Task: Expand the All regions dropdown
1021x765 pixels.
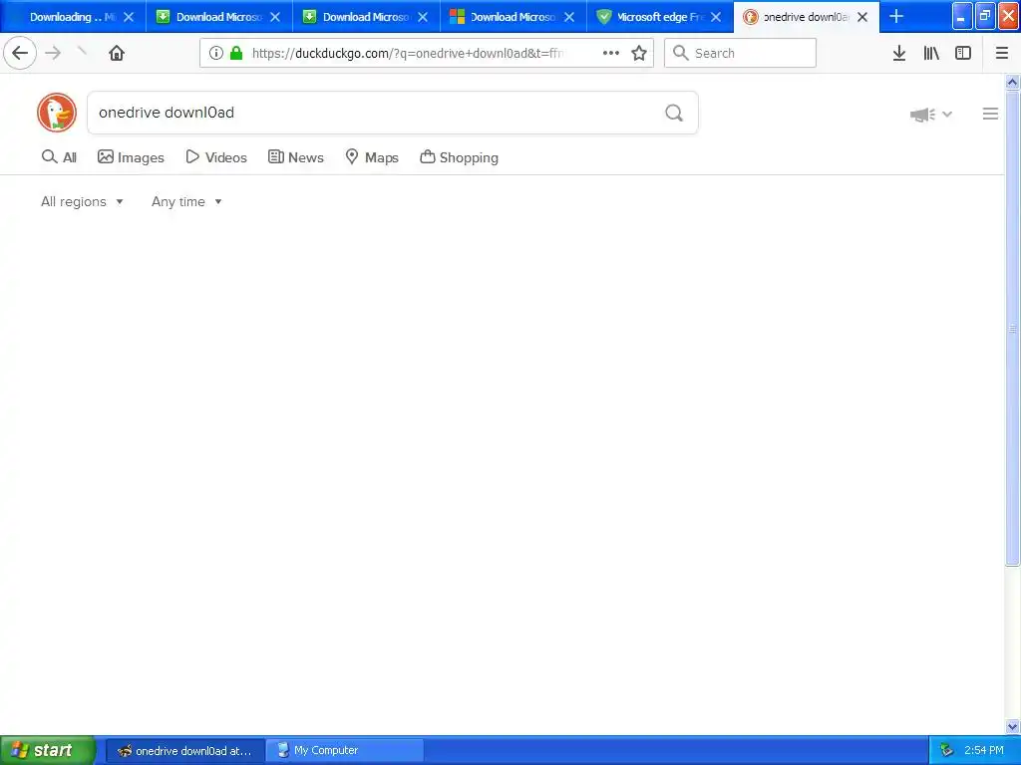Action: [82, 201]
